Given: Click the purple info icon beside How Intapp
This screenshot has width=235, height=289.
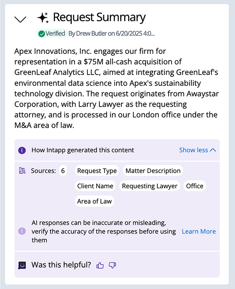Looking at the screenshot, I should click(x=22, y=150).
